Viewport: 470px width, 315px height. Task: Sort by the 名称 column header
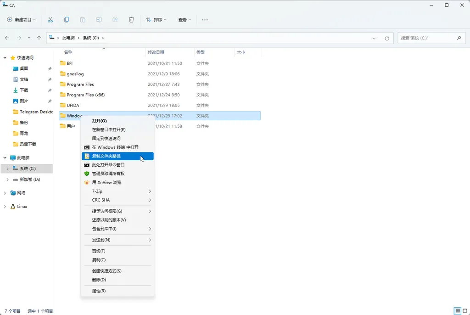point(68,52)
